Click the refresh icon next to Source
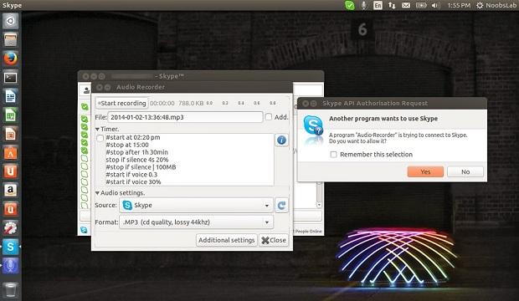 point(281,206)
